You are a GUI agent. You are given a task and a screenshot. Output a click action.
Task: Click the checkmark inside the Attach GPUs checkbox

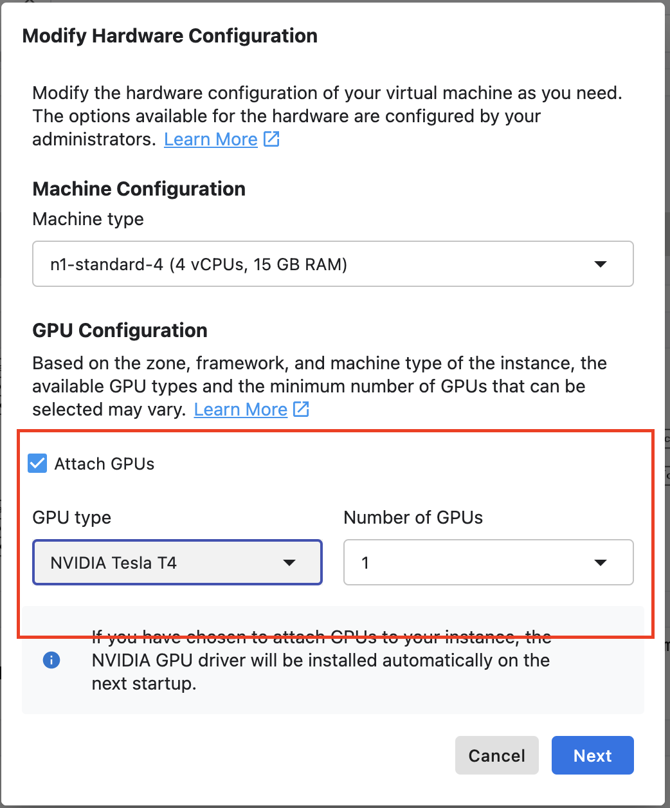[x=37, y=463]
